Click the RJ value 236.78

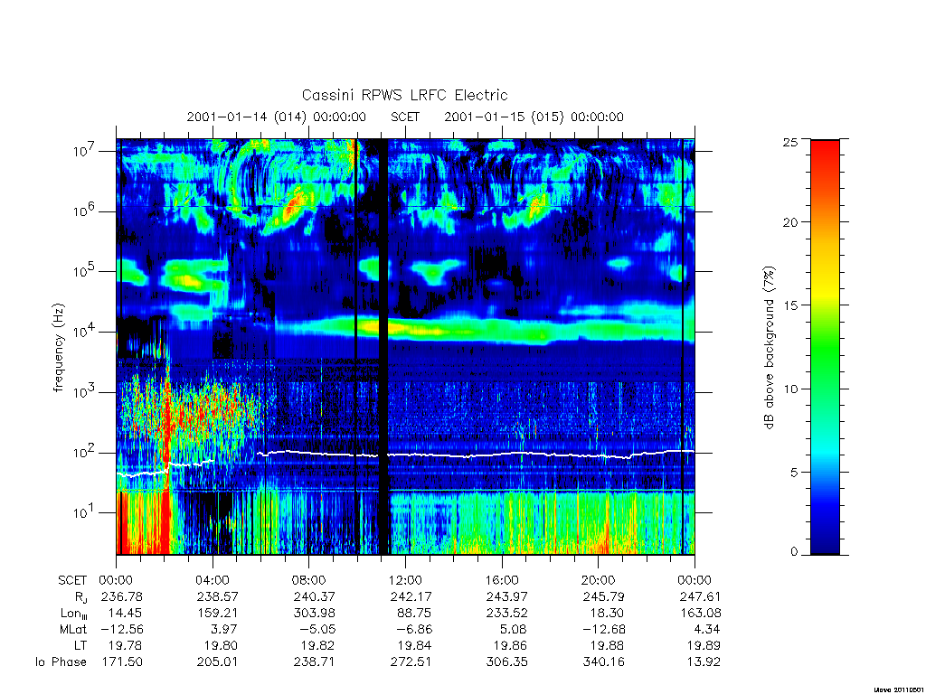(x=122, y=596)
